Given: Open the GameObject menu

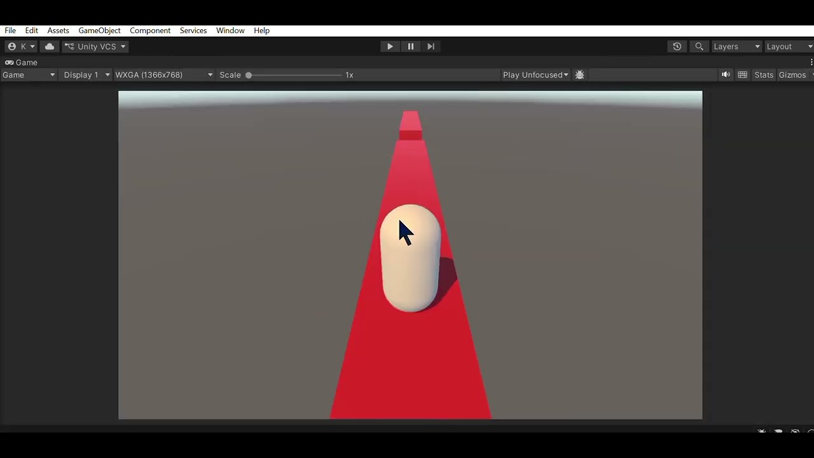Looking at the screenshot, I should 99,31.
